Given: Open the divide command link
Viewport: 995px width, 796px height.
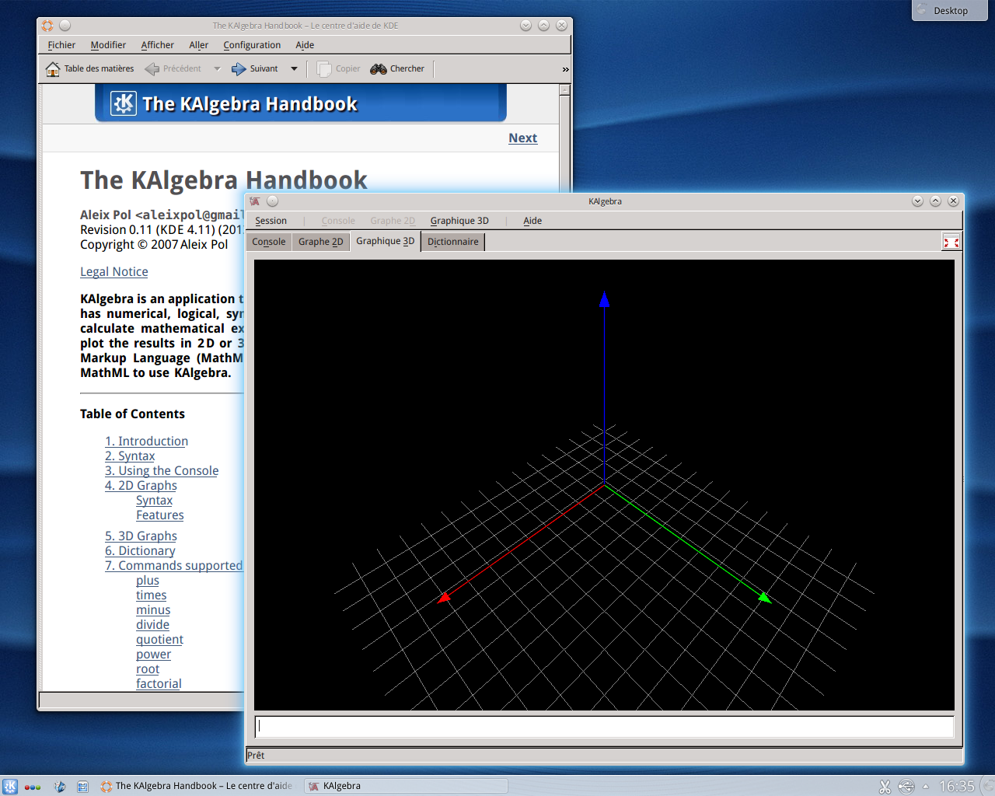Looking at the screenshot, I should (152, 625).
